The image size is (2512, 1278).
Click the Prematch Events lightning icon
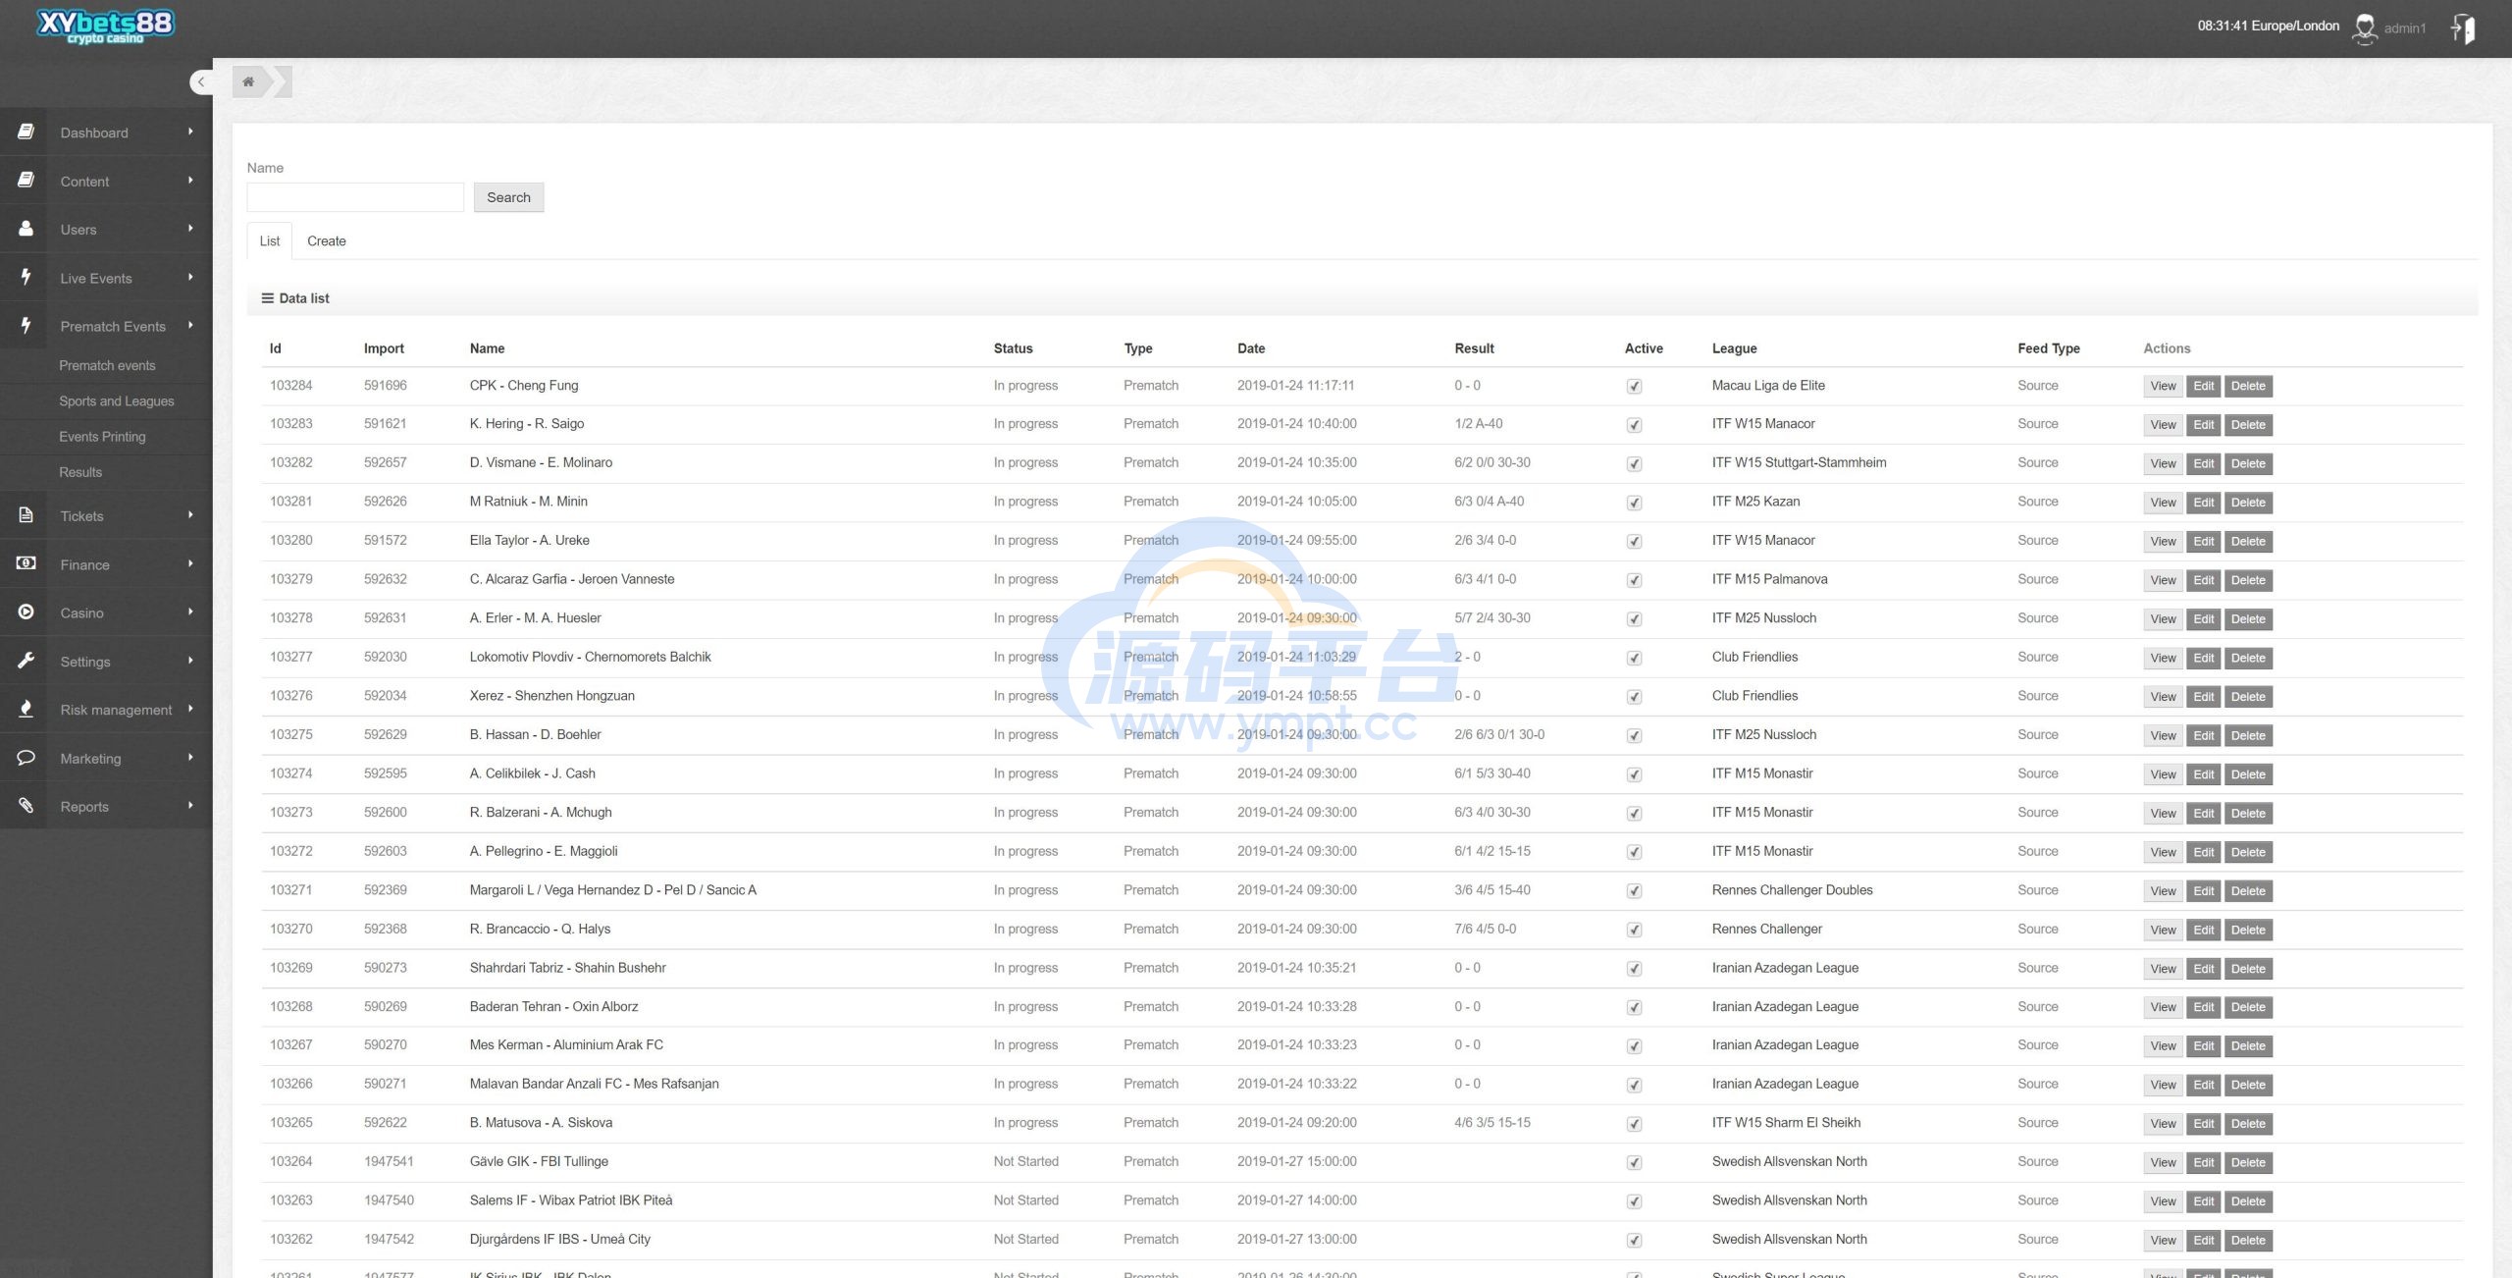[26, 325]
